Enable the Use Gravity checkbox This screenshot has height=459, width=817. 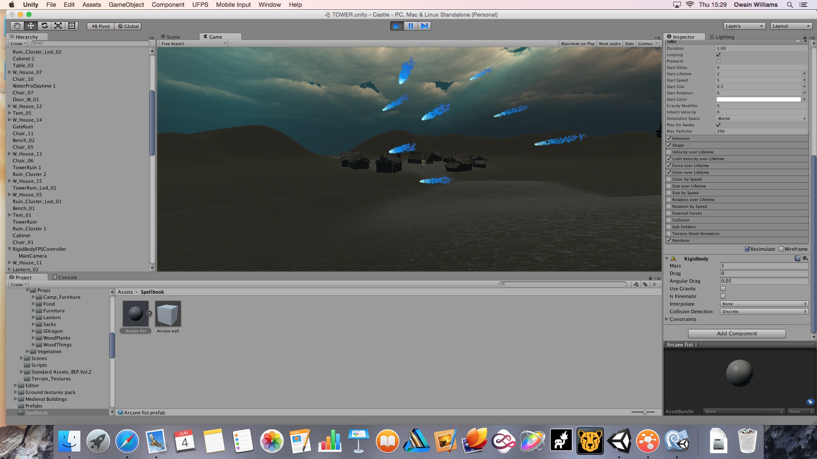point(723,289)
